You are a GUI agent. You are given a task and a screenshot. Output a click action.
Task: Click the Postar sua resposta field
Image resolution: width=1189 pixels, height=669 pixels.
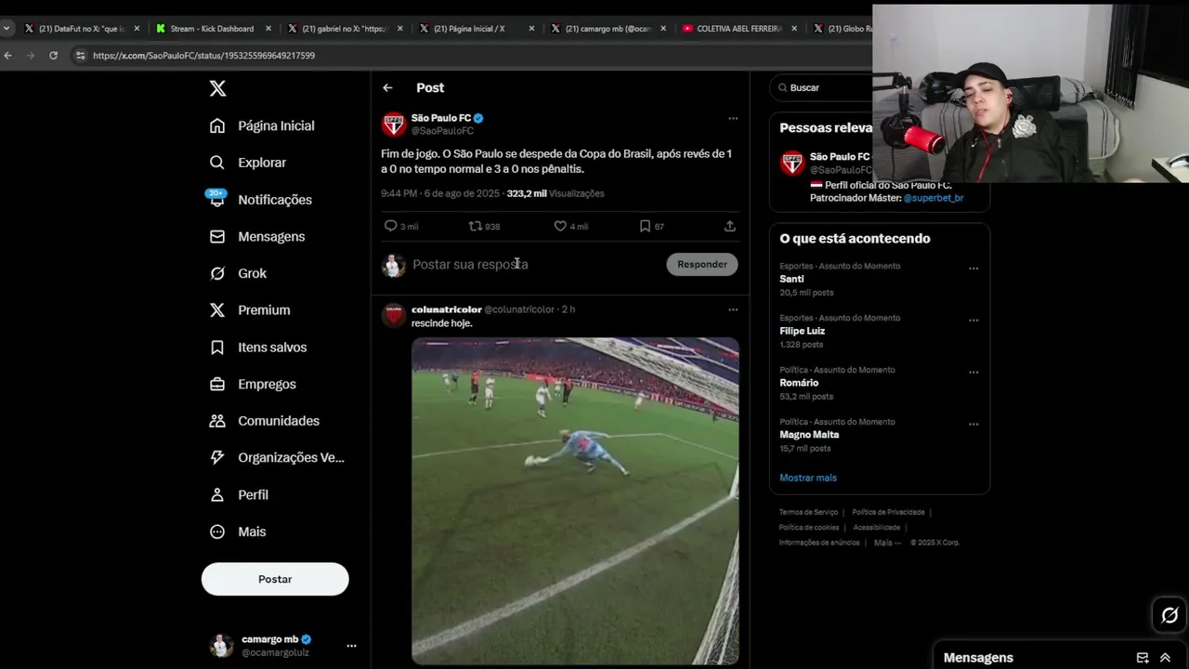click(x=534, y=265)
